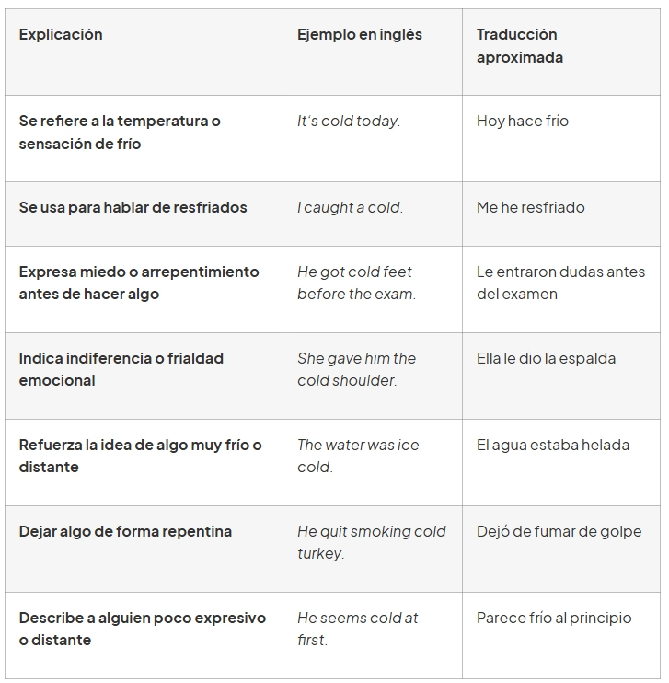Screen dimensions: 669x683
Task: Click the "Ejemplo en inglés" column header
Action: point(359,35)
